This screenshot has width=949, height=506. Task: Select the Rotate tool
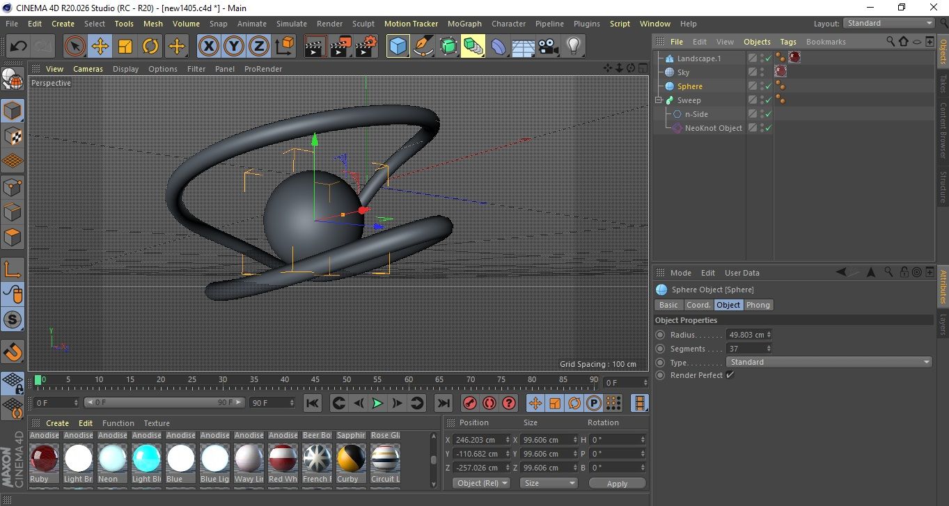(x=150, y=47)
